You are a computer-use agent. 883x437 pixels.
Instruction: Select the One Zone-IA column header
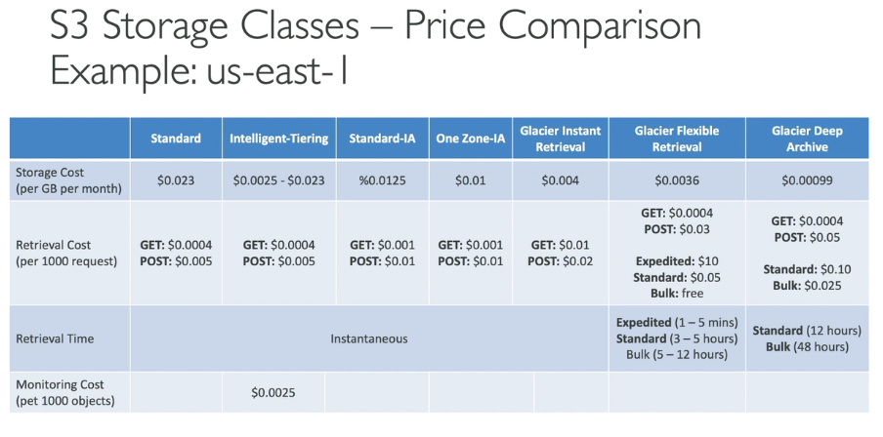tap(470, 139)
